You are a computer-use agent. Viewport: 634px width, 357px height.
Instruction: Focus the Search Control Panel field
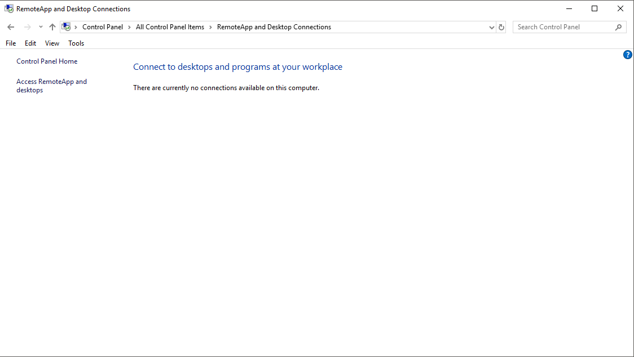point(564,27)
